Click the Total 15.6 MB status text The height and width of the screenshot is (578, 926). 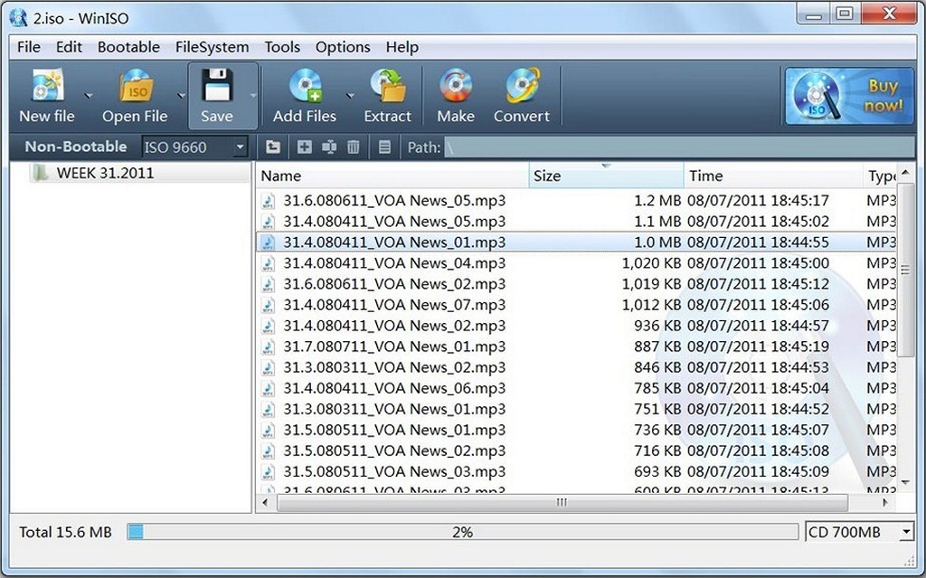pyautogui.click(x=65, y=532)
